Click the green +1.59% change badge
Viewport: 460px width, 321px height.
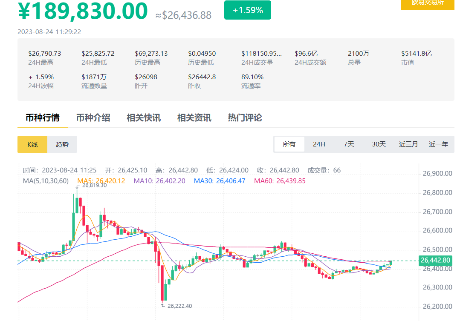(247, 10)
